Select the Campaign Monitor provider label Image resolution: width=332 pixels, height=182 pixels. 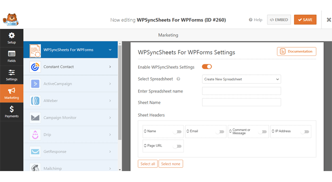pos(60,118)
